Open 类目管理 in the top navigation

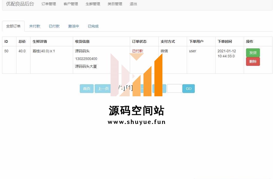115,4
